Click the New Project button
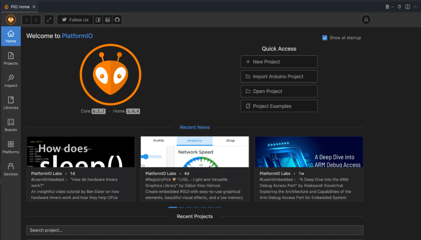421x240 pixels. (279, 62)
